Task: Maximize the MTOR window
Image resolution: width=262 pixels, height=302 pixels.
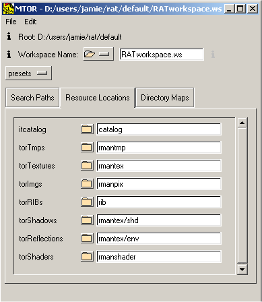Action: (240, 9)
